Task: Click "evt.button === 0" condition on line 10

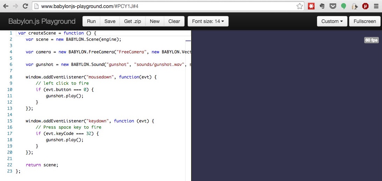Action: [66, 90]
